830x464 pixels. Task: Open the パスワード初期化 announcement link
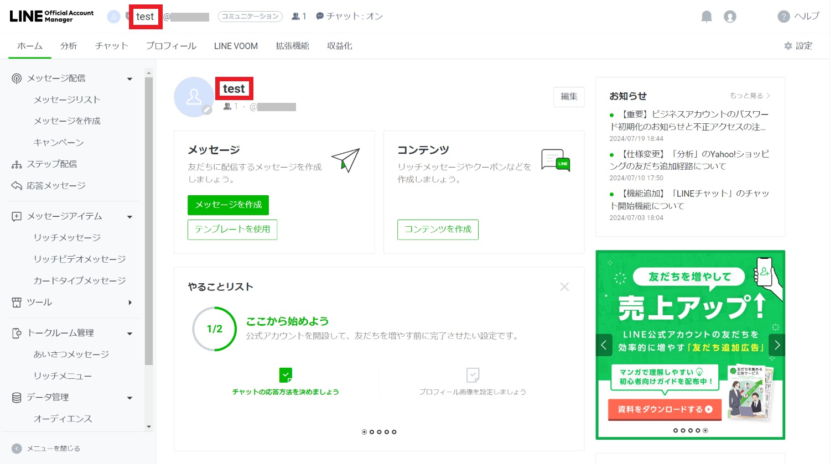pyautogui.click(x=689, y=120)
